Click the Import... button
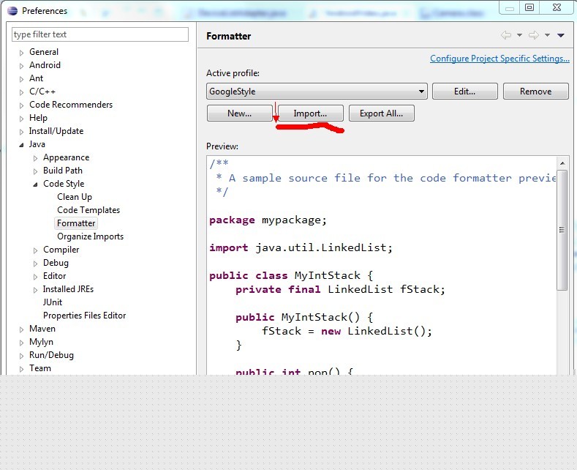This screenshot has height=470, width=577. click(x=310, y=113)
